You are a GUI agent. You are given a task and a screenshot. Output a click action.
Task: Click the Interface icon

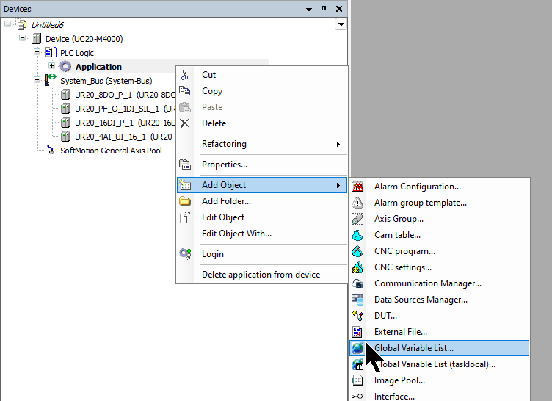(357, 397)
